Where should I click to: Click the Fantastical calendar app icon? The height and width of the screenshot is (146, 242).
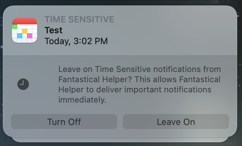(24, 30)
